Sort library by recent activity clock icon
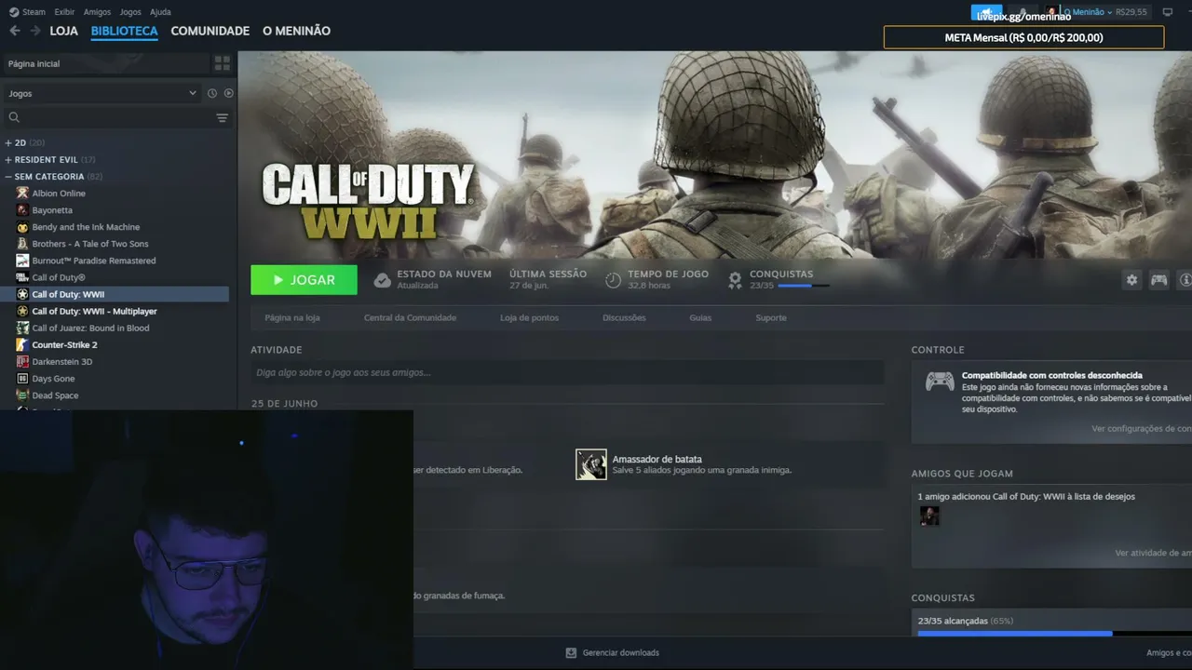This screenshot has width=1192, height=670. [x=212, y=93]
